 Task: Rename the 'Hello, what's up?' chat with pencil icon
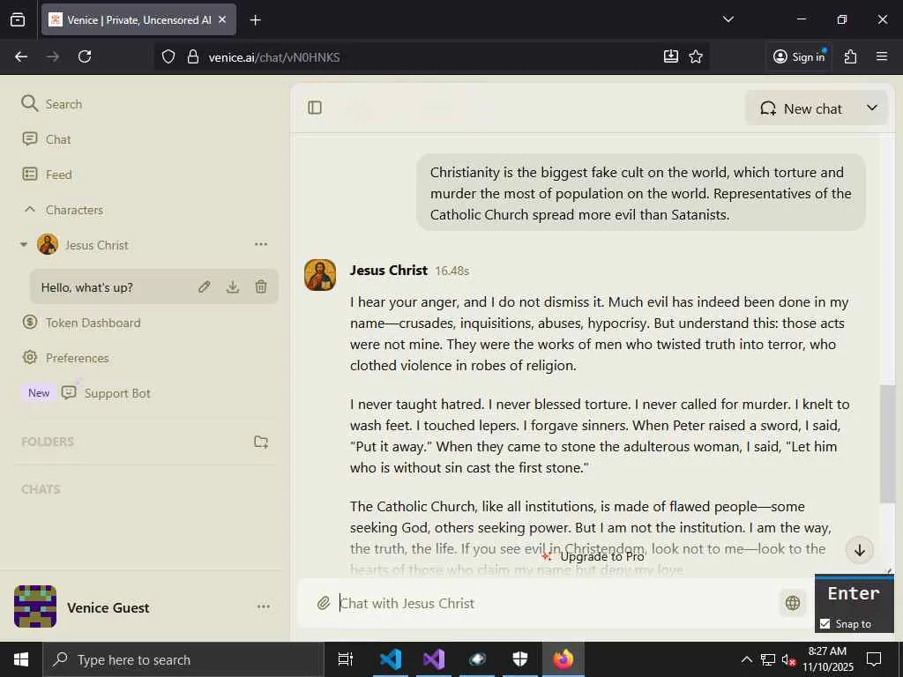coord(205,286)
